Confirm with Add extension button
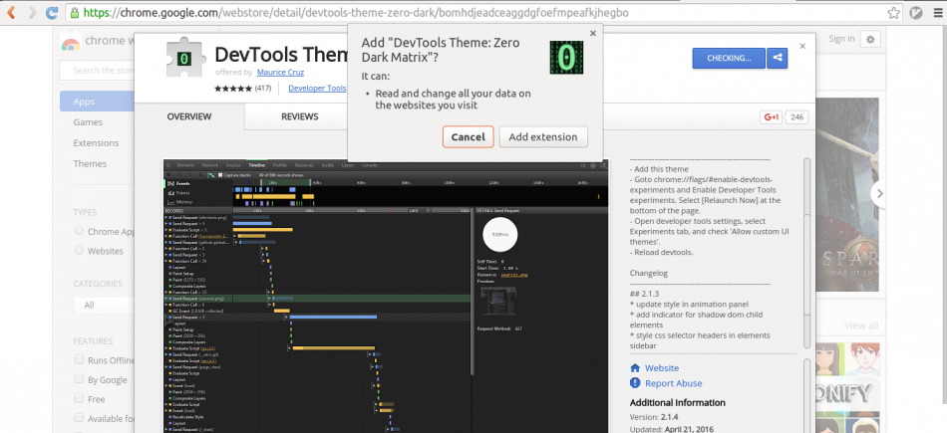Viewport: 947px width, 433px height. (x=543, y=137)
